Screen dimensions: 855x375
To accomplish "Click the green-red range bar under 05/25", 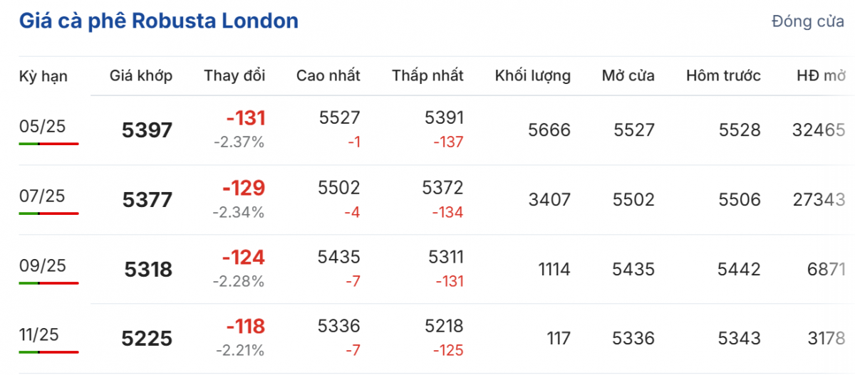I will [x=48, y=144].
